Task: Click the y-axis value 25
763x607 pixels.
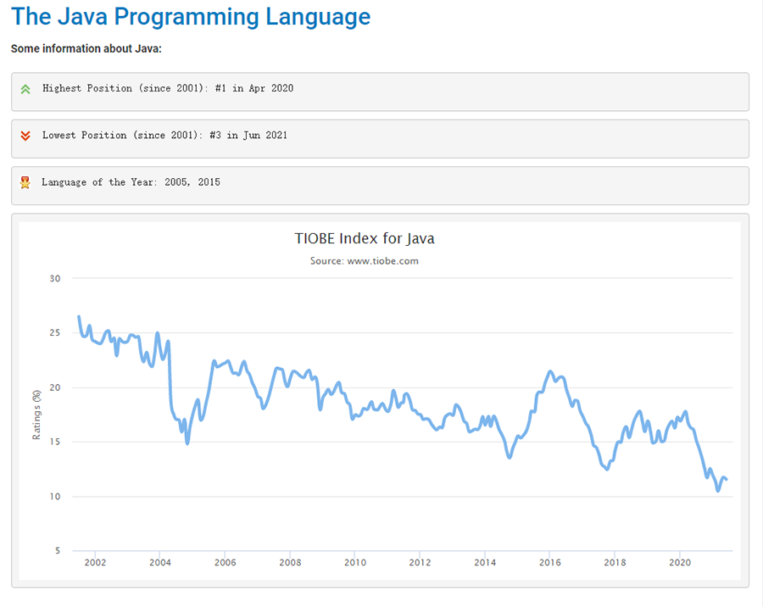Action: [x=55, y=333]
